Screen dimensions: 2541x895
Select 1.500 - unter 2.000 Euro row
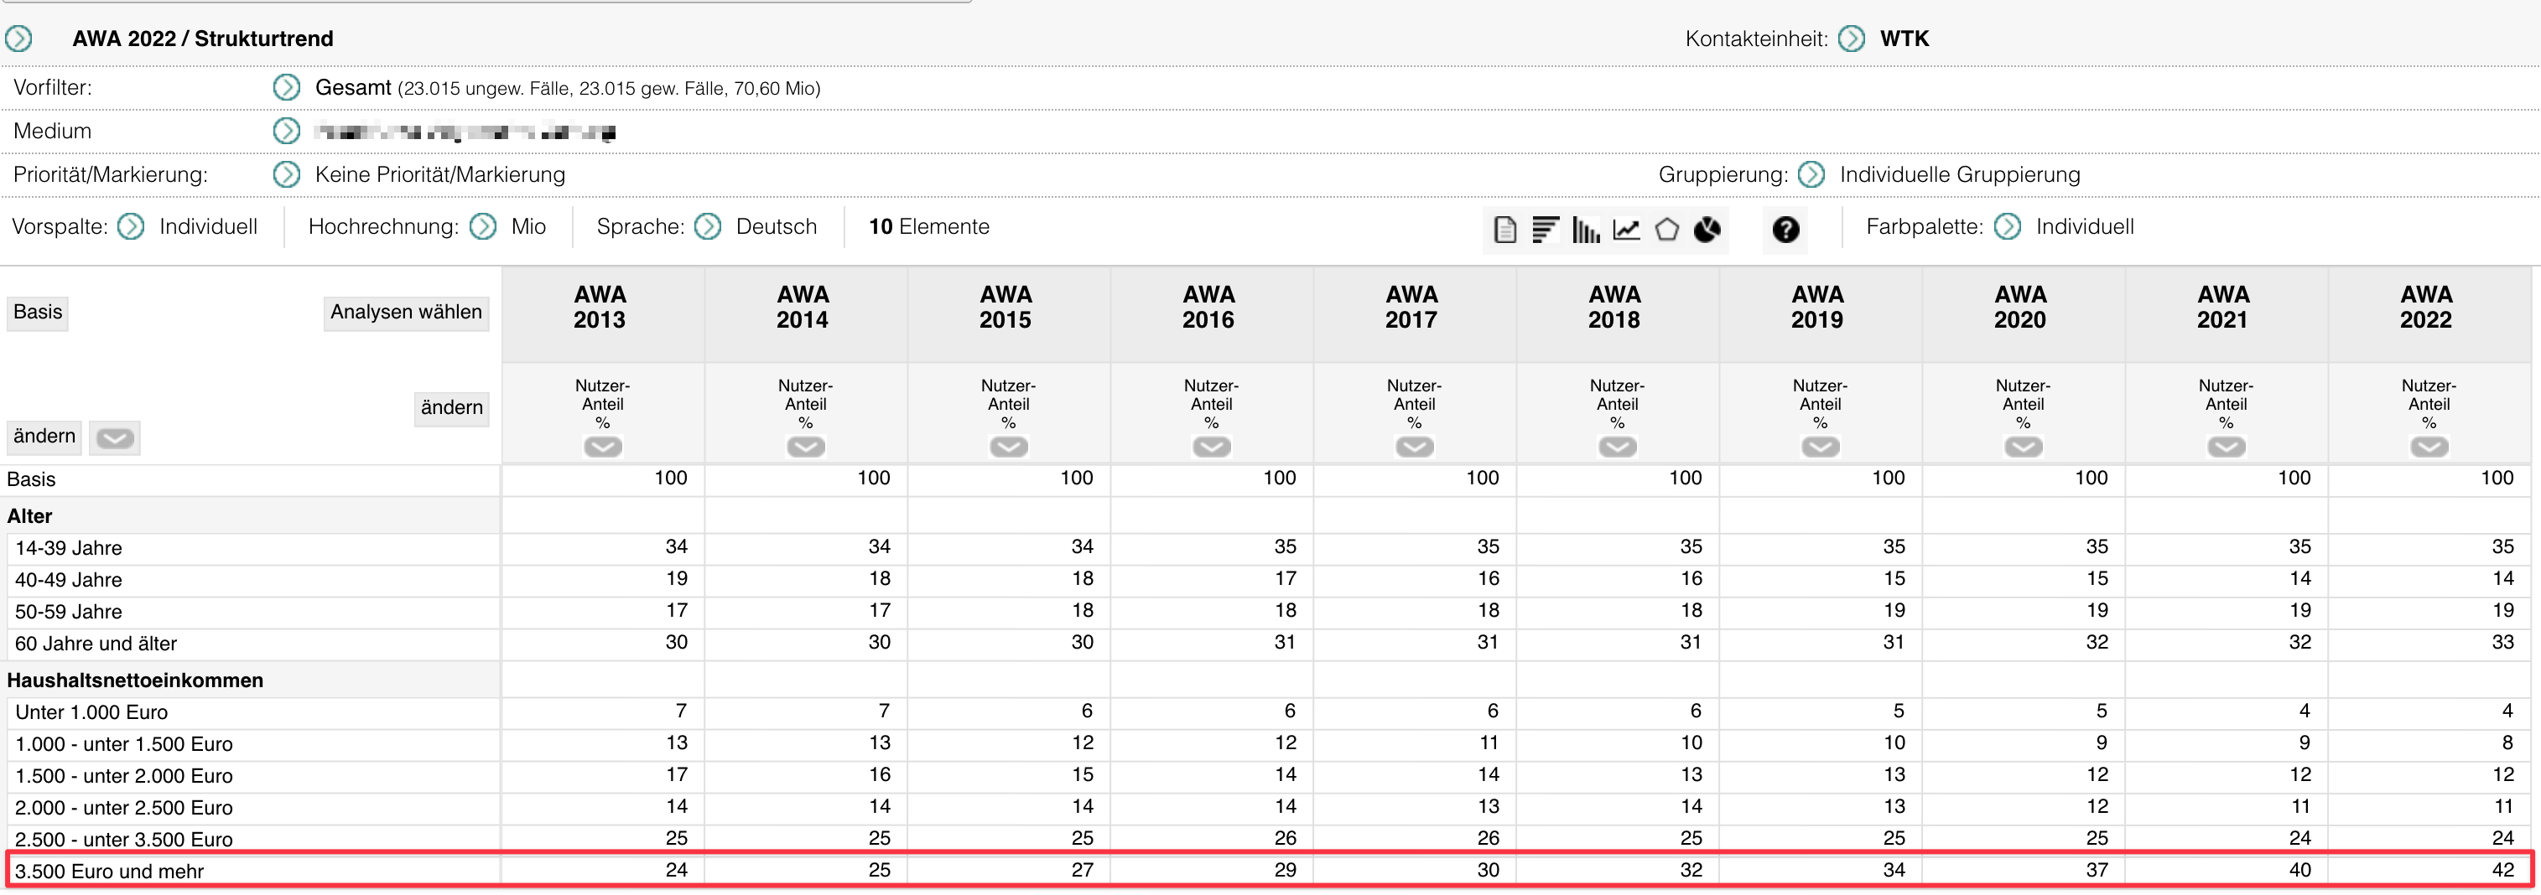click(x=123, y=776)
